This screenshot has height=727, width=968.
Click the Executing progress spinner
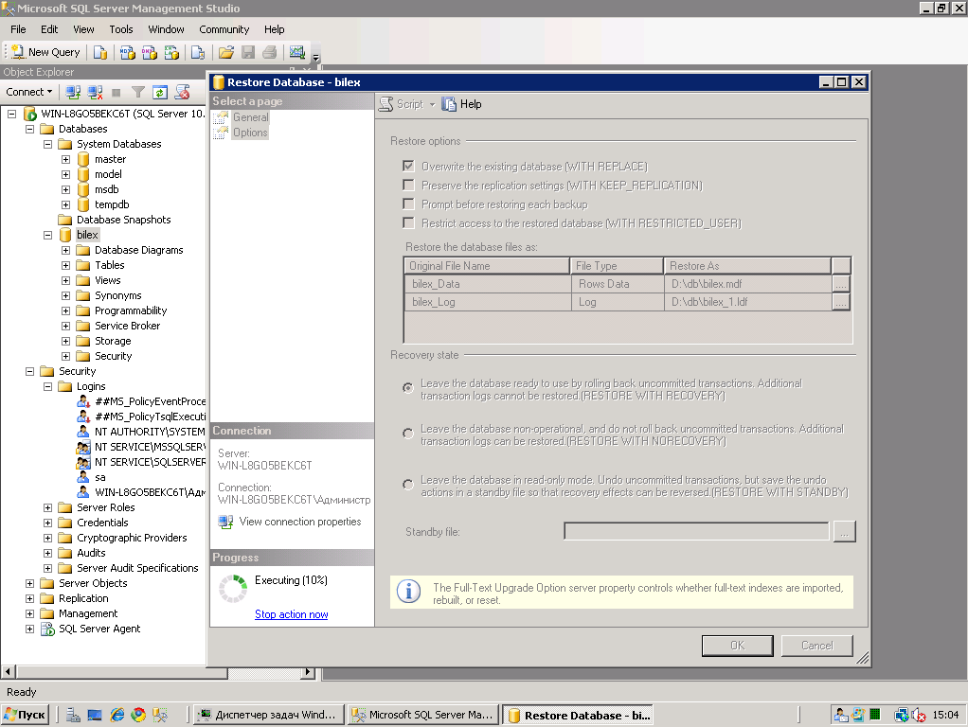click(233, 589)
